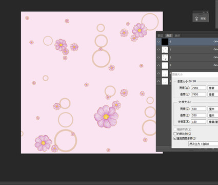Toggle visibility of channel 4
The width and height of the screenshot is (218, 185).
(158, 73)
